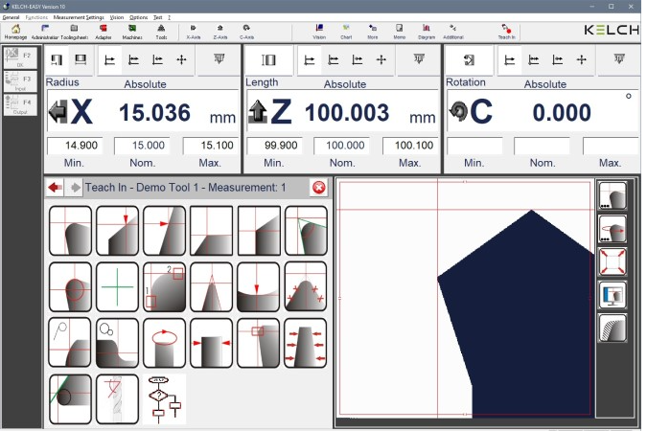Click the C-Axis toolbar icon
Image resolution: width=647 pixels, height=431 pixels.
coord(246,32)
